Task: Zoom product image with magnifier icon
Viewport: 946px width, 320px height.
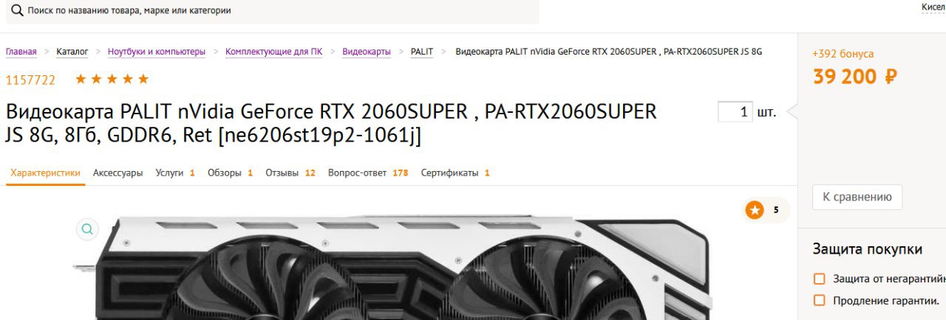Action: (88, 229)
